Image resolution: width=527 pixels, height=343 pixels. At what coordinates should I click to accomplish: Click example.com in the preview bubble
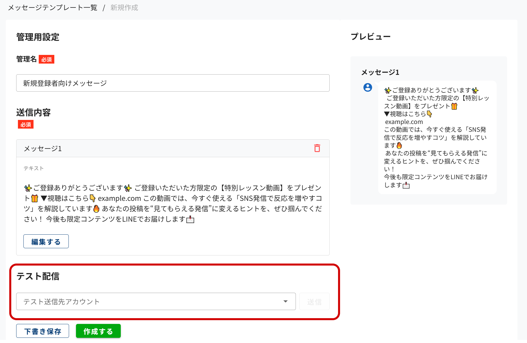click(x=404, y=122)
